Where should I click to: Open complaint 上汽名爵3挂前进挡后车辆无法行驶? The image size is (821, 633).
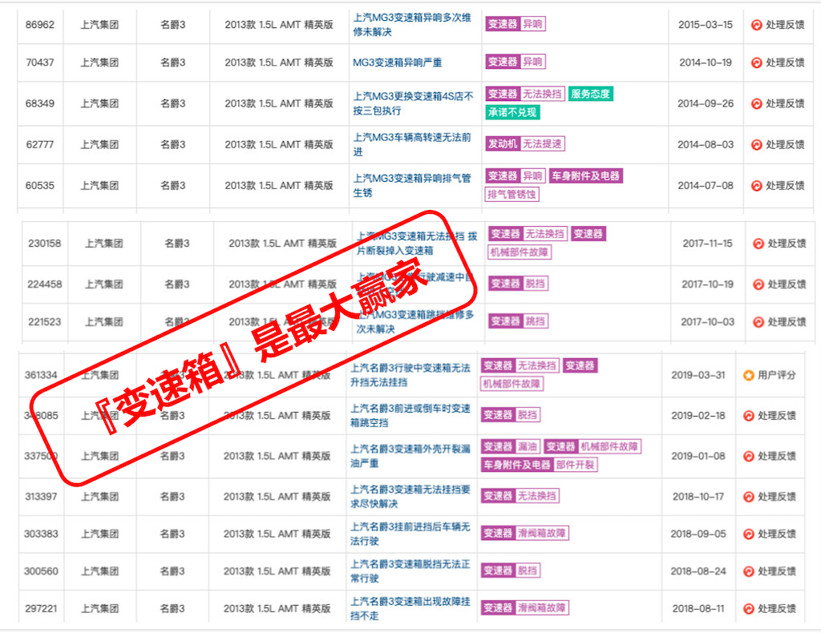[410, 534]
